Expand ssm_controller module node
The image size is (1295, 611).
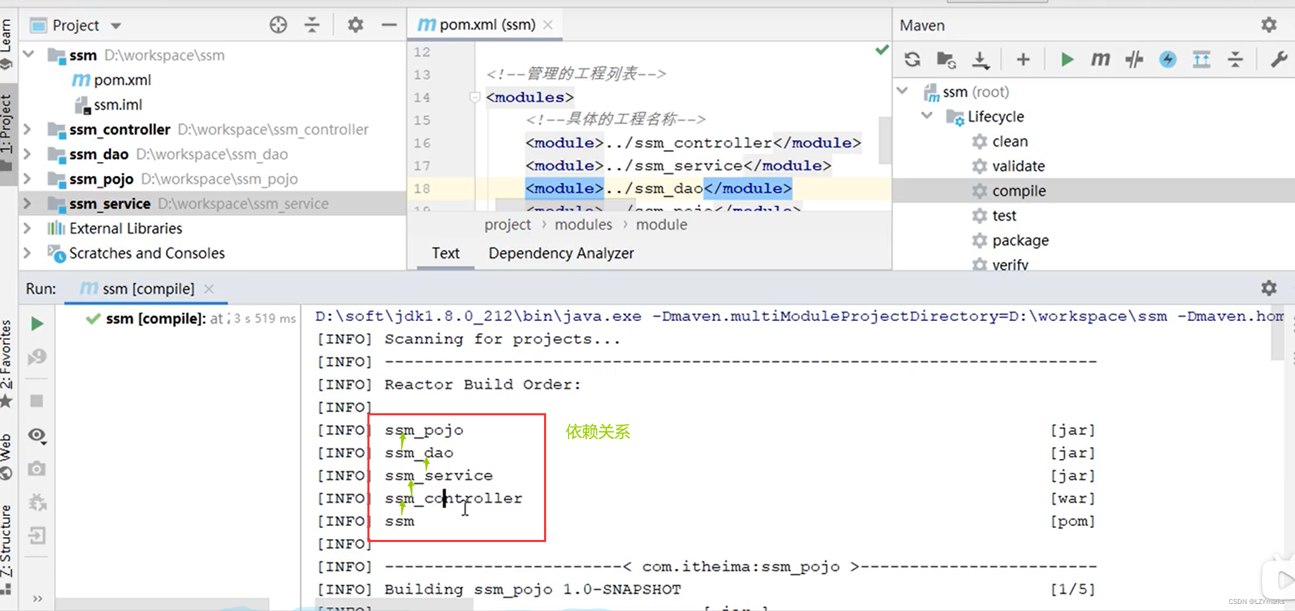(27, 130)
